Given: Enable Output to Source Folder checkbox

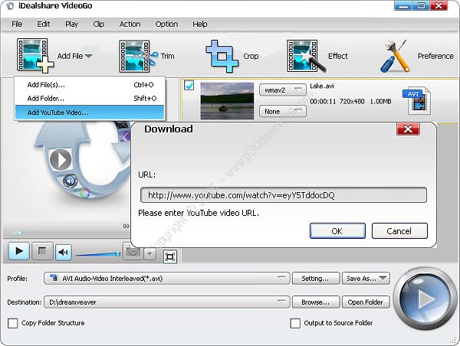Looking at the screenshot, I should [x=295, y=323].
